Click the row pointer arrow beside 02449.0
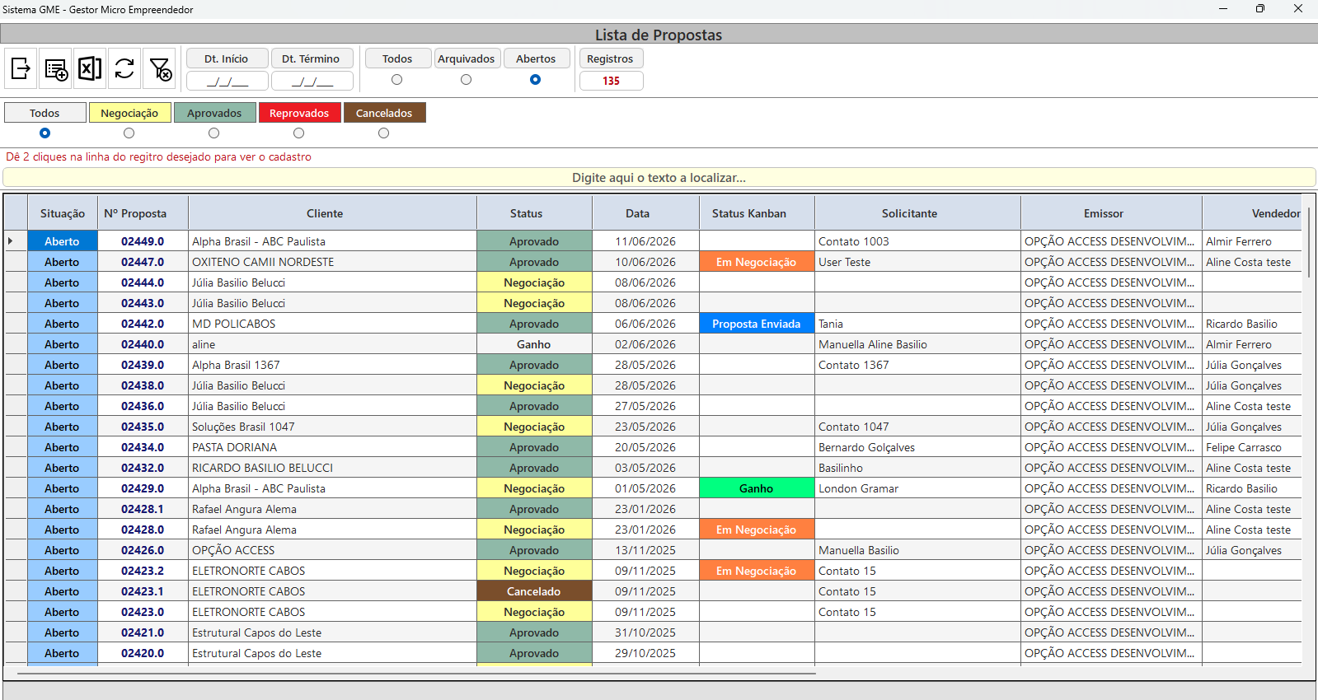The height and width of the screenshot is (700, 1318). point(11,241)
